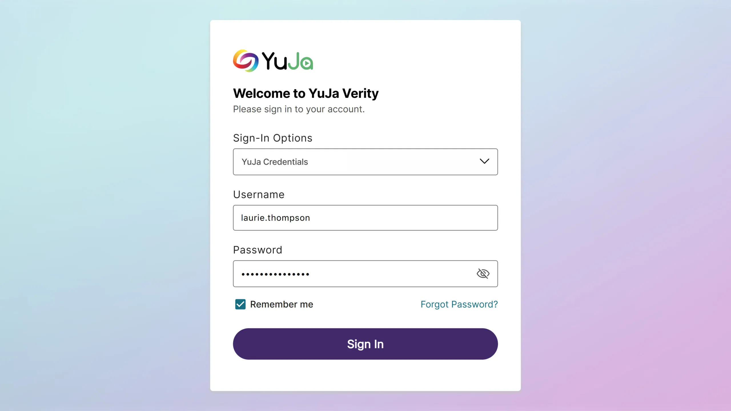Click the Remember me label text
Screen dimensions: 731x411
tap(282, 304)
